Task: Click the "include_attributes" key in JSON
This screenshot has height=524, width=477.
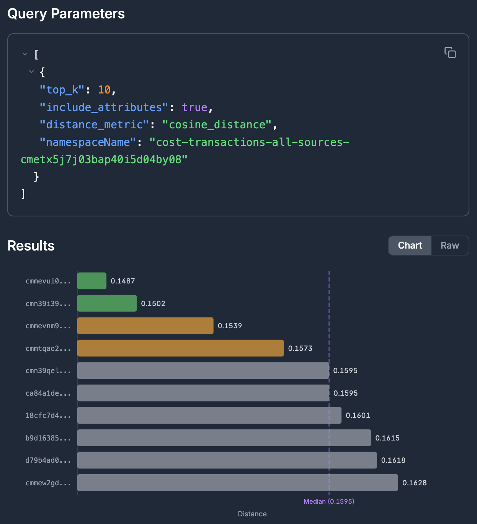Action: point(104,107)
